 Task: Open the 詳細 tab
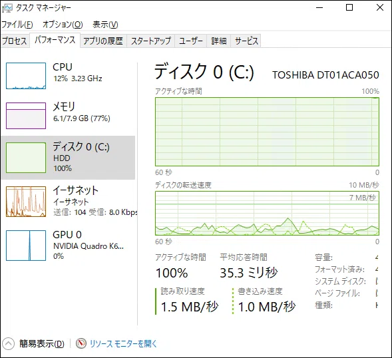pos(219,41)
